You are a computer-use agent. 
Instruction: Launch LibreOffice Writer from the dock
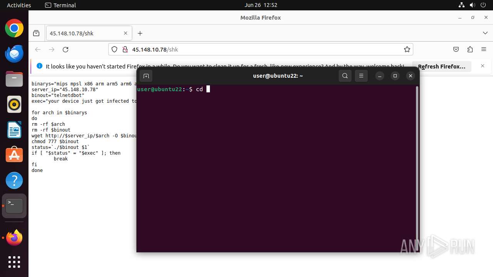click(x=14, y=130)
